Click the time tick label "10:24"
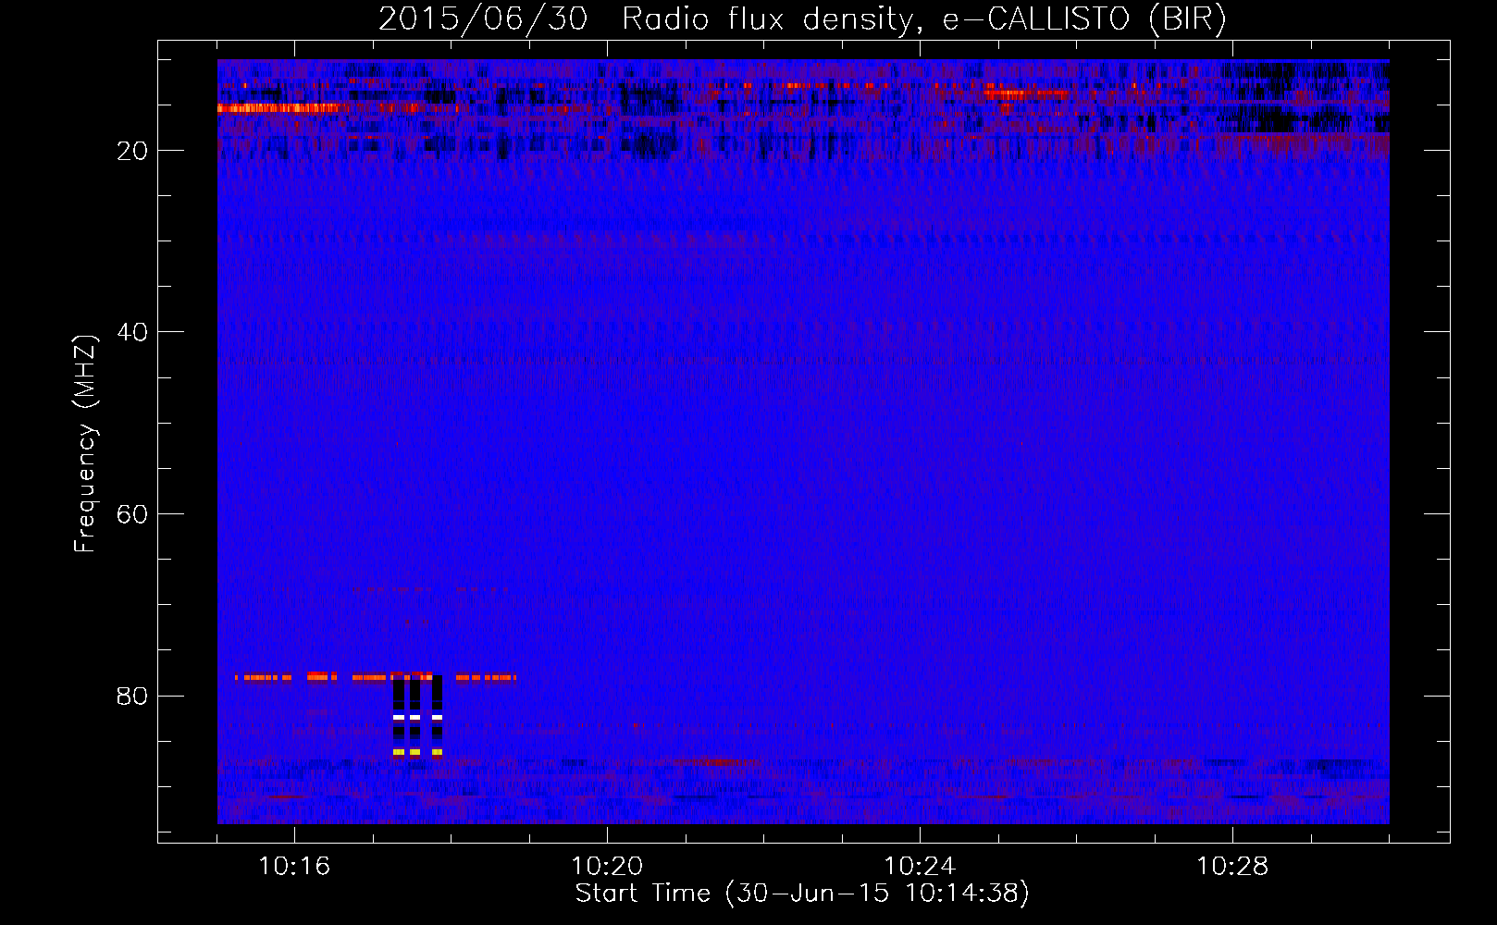 click(x=920, y=866)
